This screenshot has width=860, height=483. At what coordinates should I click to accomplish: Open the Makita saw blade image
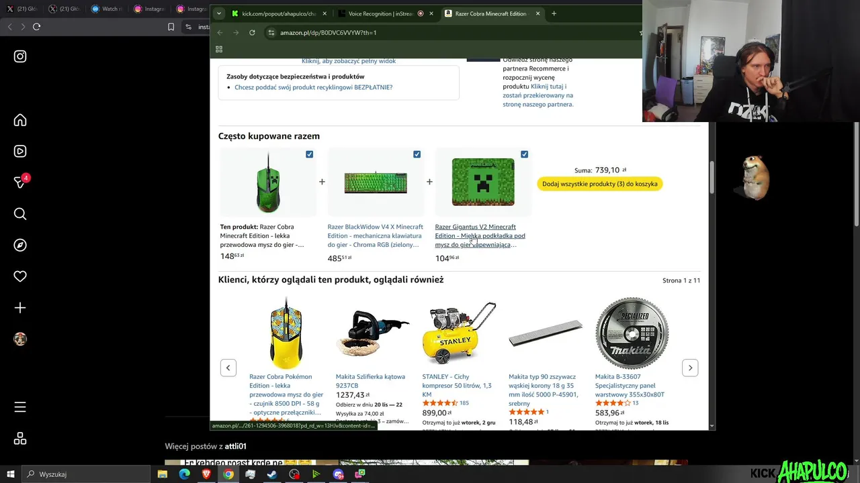(x=632, y=333)
